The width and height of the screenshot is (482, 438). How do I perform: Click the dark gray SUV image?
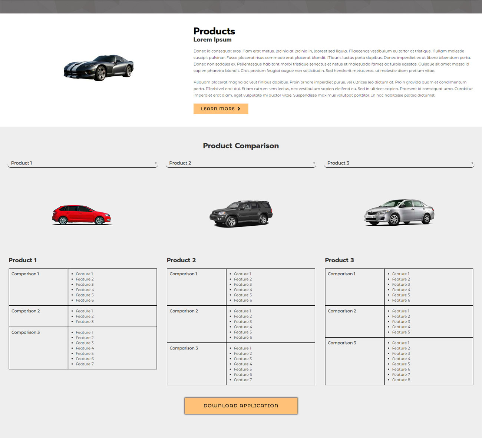pos(241,213)
